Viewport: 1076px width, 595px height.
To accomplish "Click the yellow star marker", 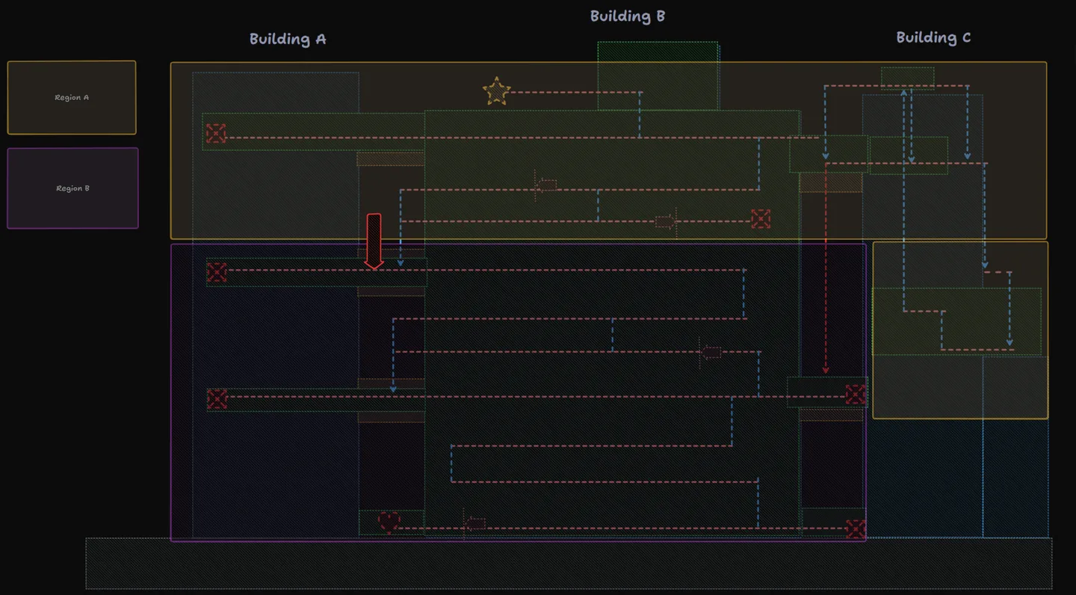I will click(x=497, y=91).
